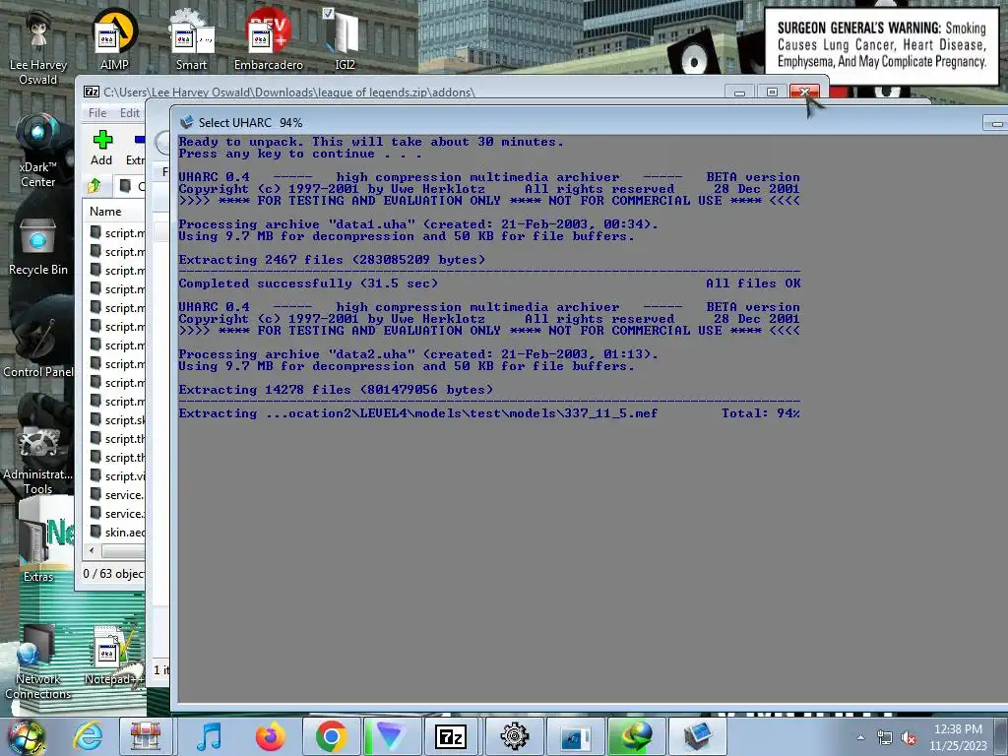The image size is (1008, 756).
Task: Click the 7z logo in the 7-Zip title bar
Action: coord(92,92)
